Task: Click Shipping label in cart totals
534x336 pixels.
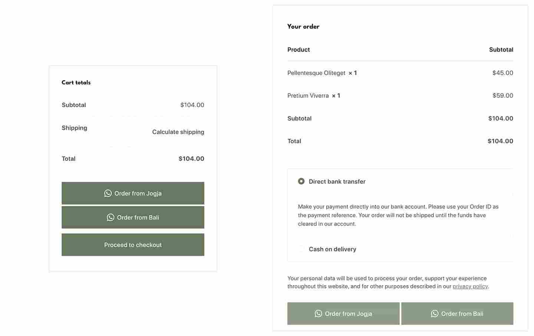Action: coord(74,128)
